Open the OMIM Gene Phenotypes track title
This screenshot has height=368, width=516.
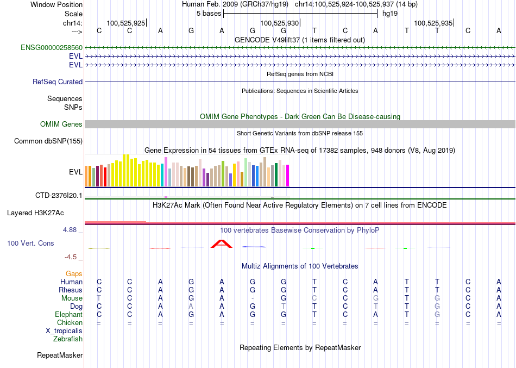(x=300, y=117)
